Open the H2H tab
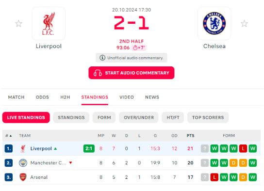This screenshot has width=264, height=191. coord(65,97)
